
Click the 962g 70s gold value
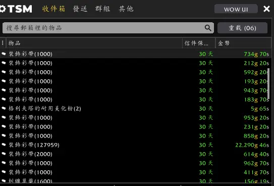[256, 163]
